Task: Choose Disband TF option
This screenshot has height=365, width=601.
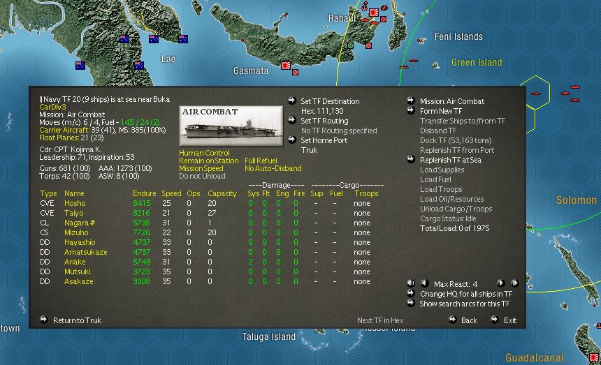Action: pos(438,131)
